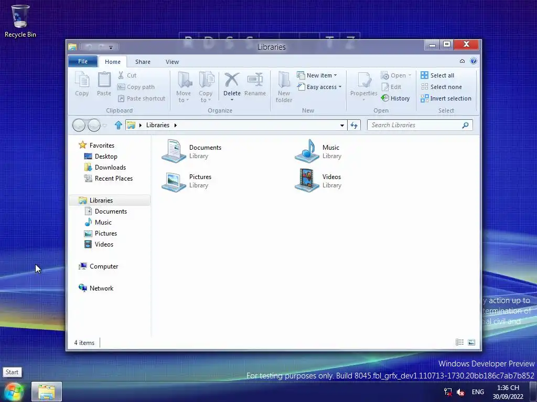Viewport: 537px width, 402px height.
Task: Select Music in navigation pane tree
Action: [x=98, y=222]
